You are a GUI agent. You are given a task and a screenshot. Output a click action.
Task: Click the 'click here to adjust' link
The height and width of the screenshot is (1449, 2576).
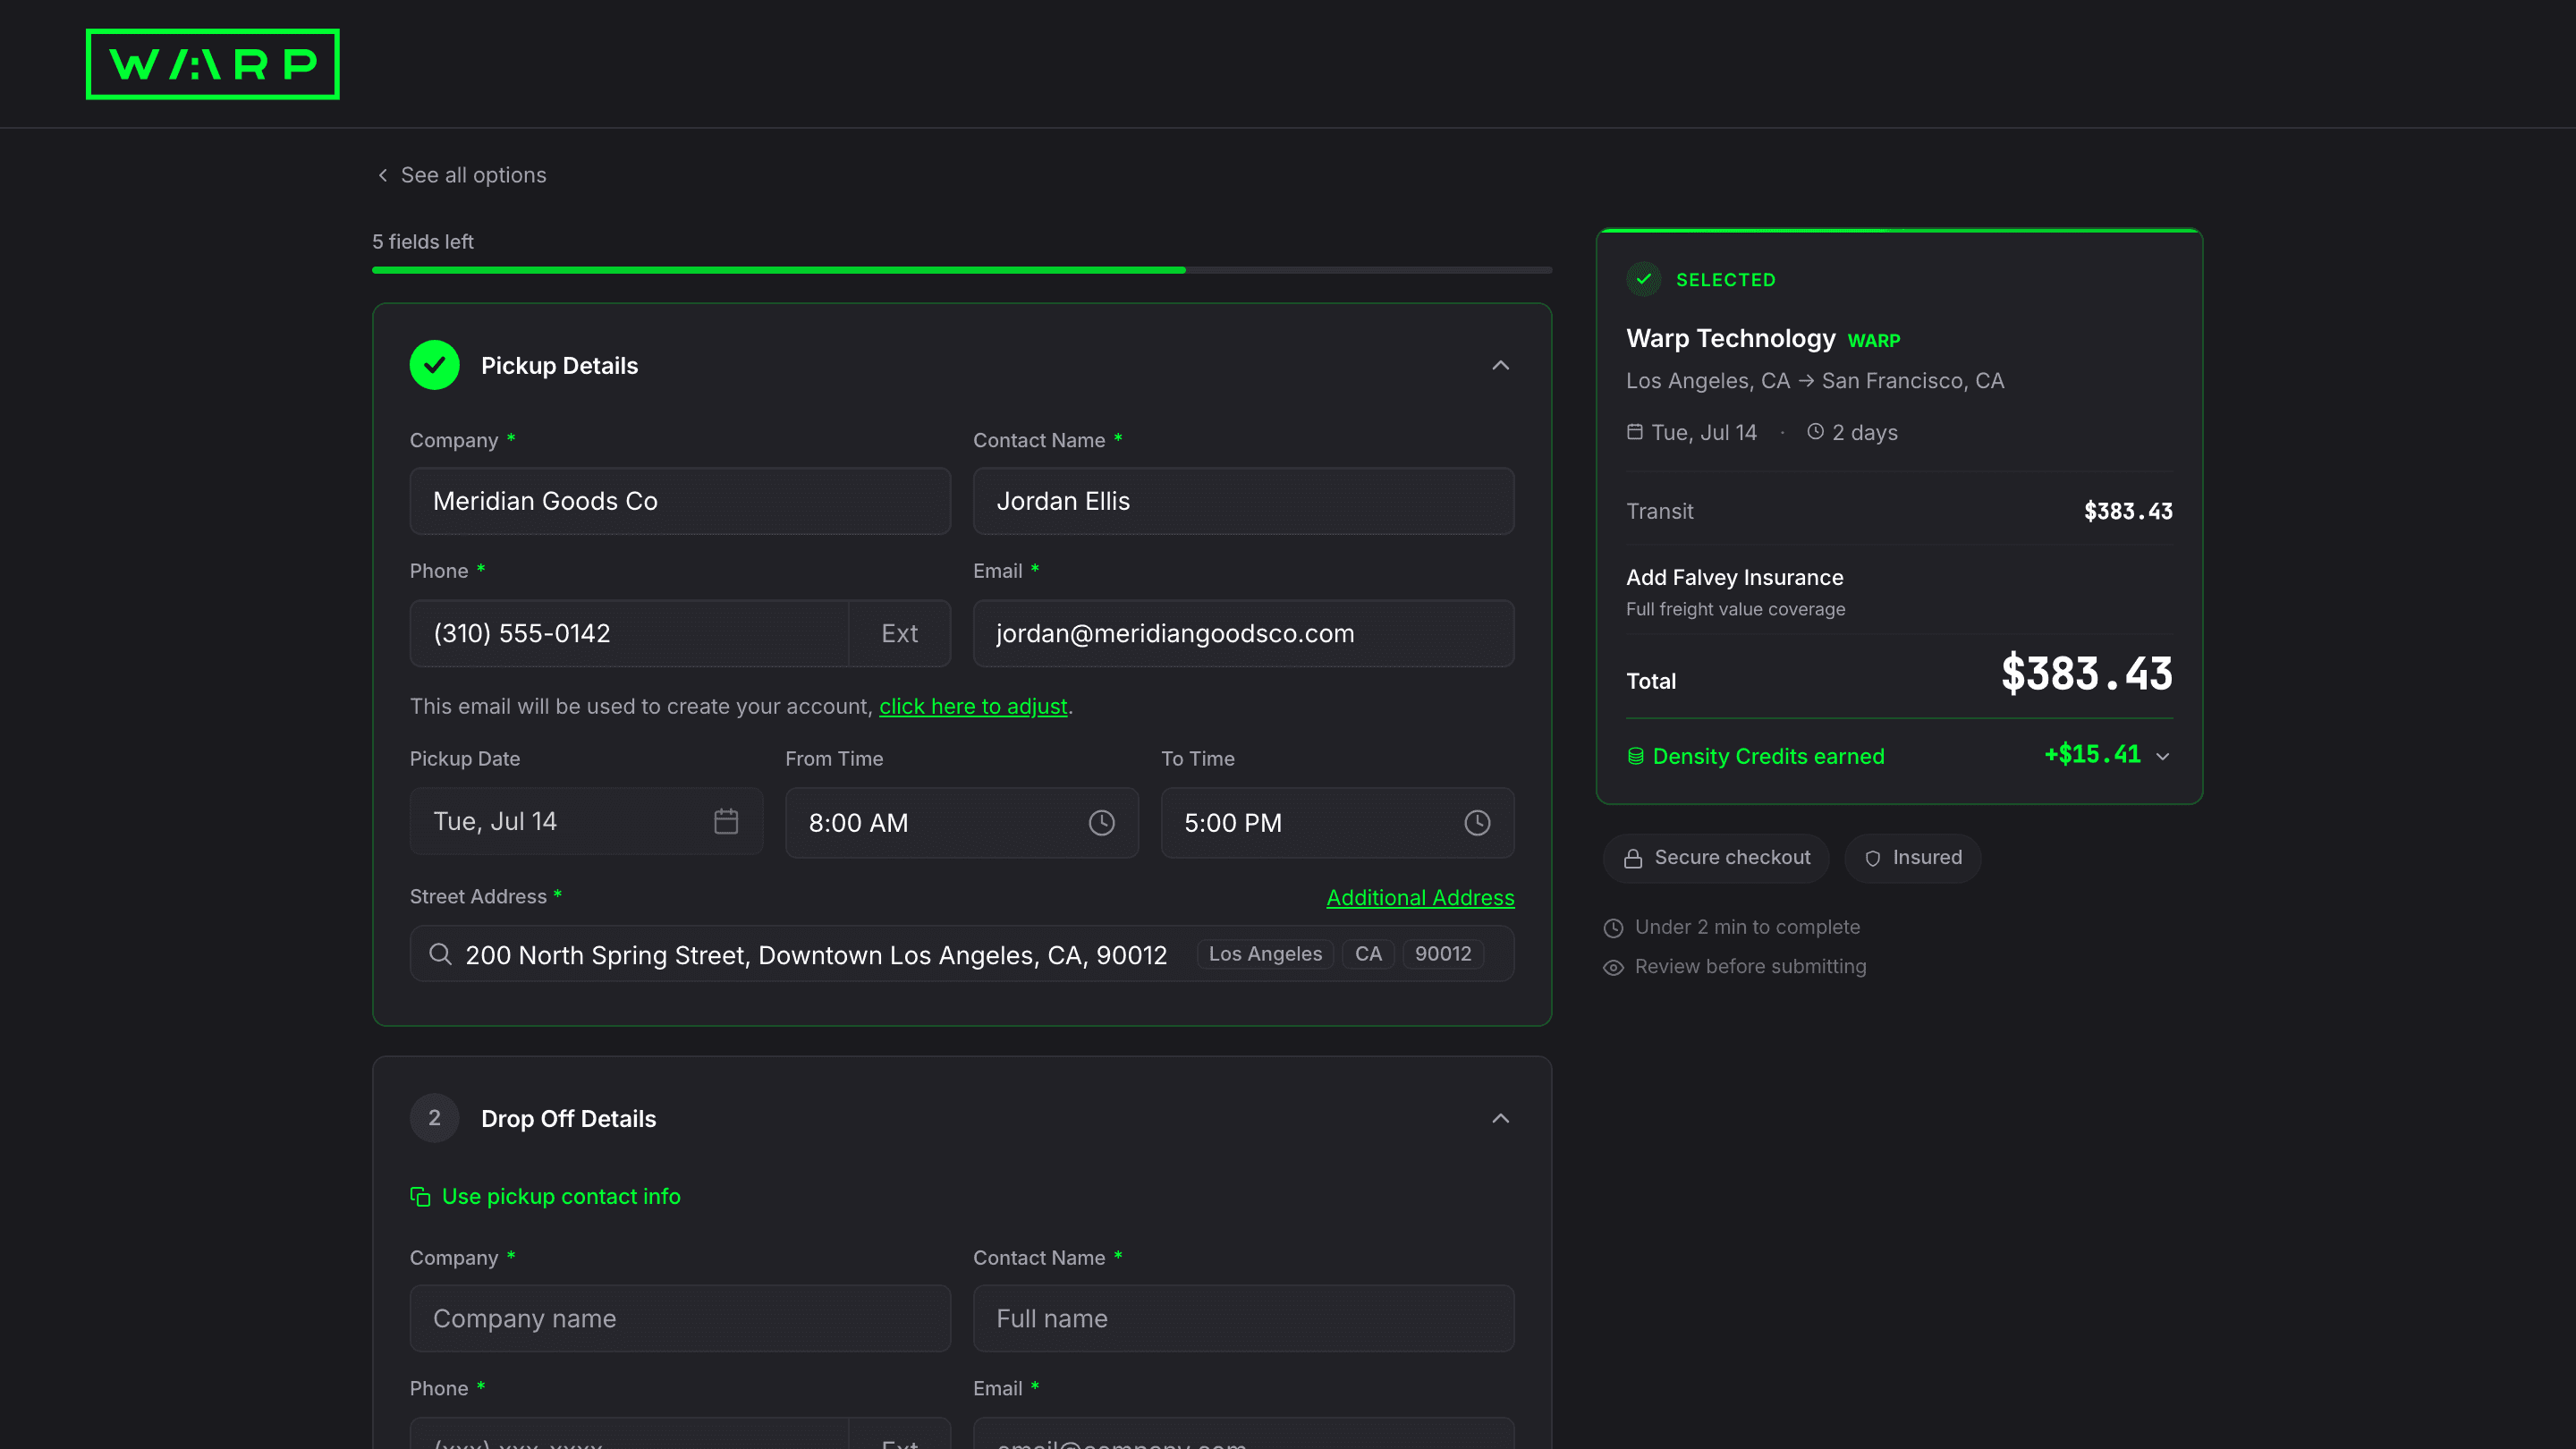[x=973, y=706]
